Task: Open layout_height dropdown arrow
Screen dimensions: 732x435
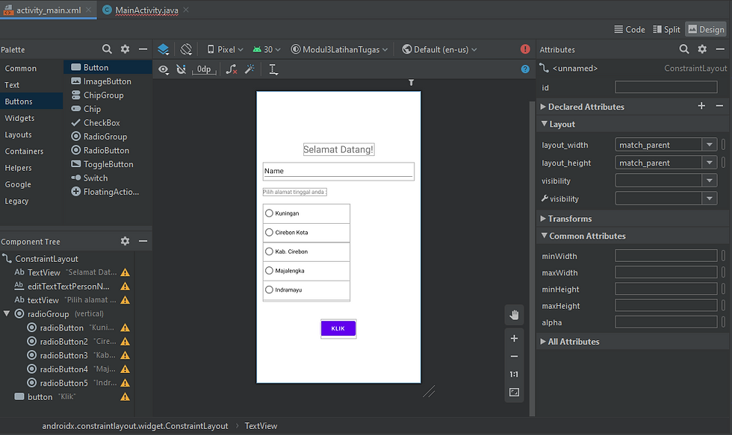Action: pos(709,162)
